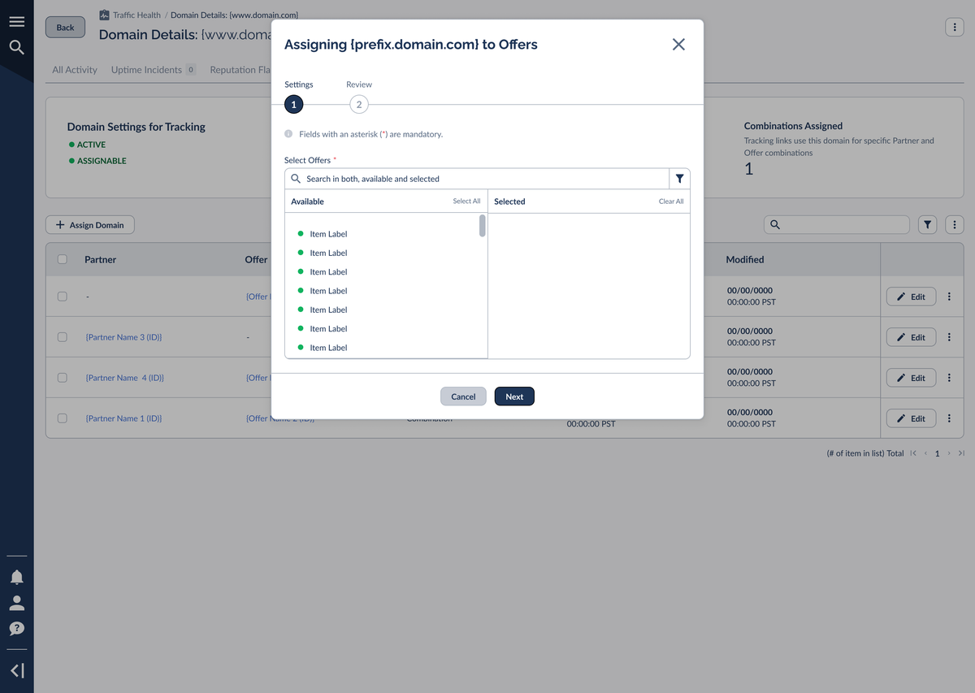Open the sidebar search icon
The image size is (975, 693).
click(16, 47)
